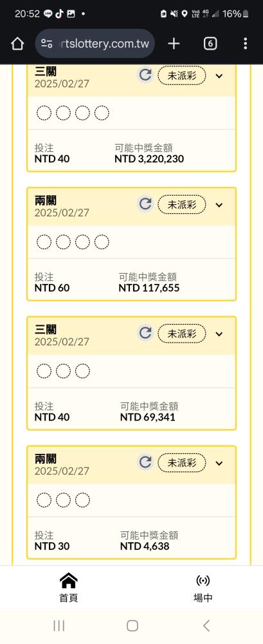Tap the address bar URL text
263x644 pixels.
point(102,44)
